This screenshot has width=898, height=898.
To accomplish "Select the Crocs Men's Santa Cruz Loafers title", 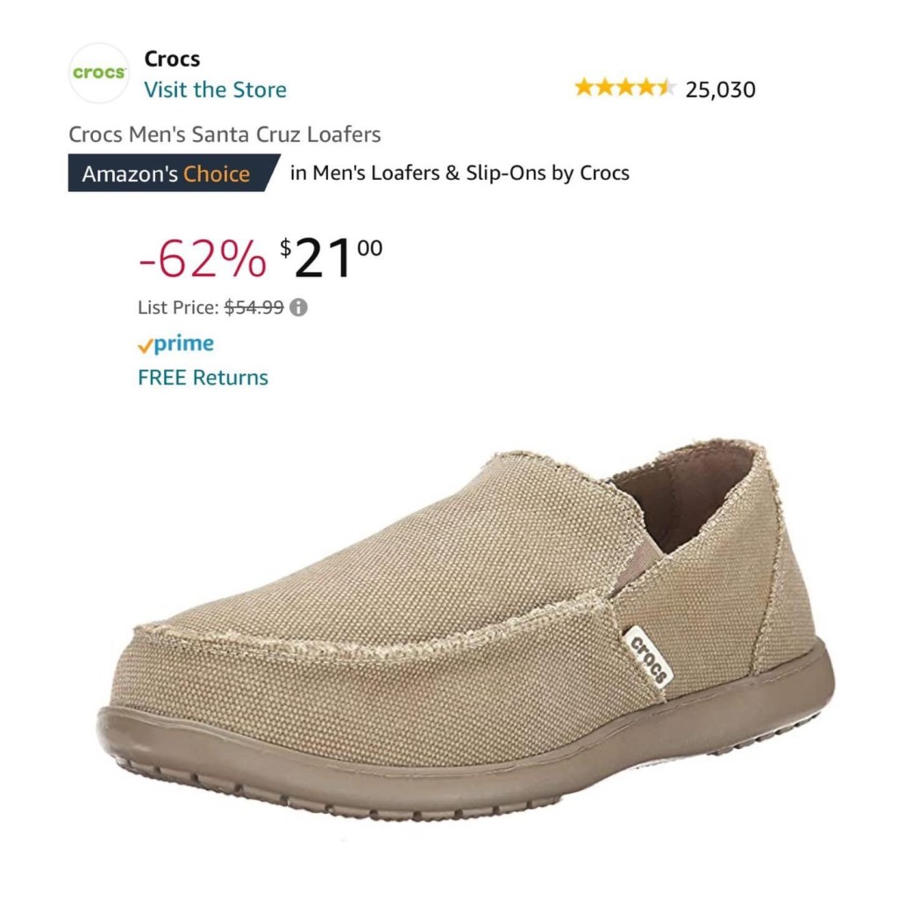I will click(x=224, y=134).
